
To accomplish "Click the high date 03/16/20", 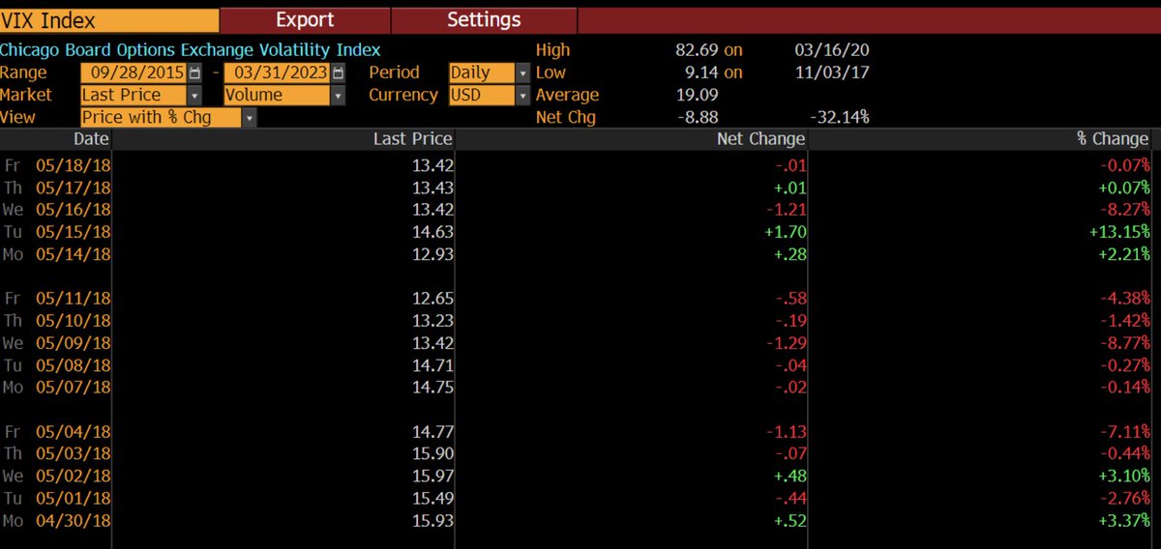I will pos(832,49).
